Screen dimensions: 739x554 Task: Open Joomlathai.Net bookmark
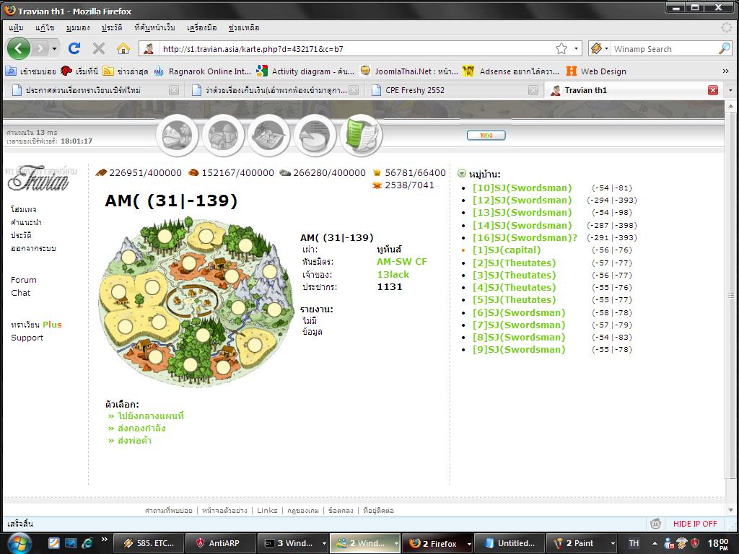[x=409, y=71]
